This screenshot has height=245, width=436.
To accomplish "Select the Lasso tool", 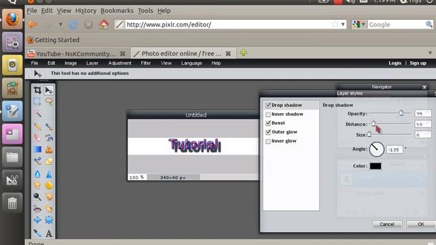I will 49,101.
